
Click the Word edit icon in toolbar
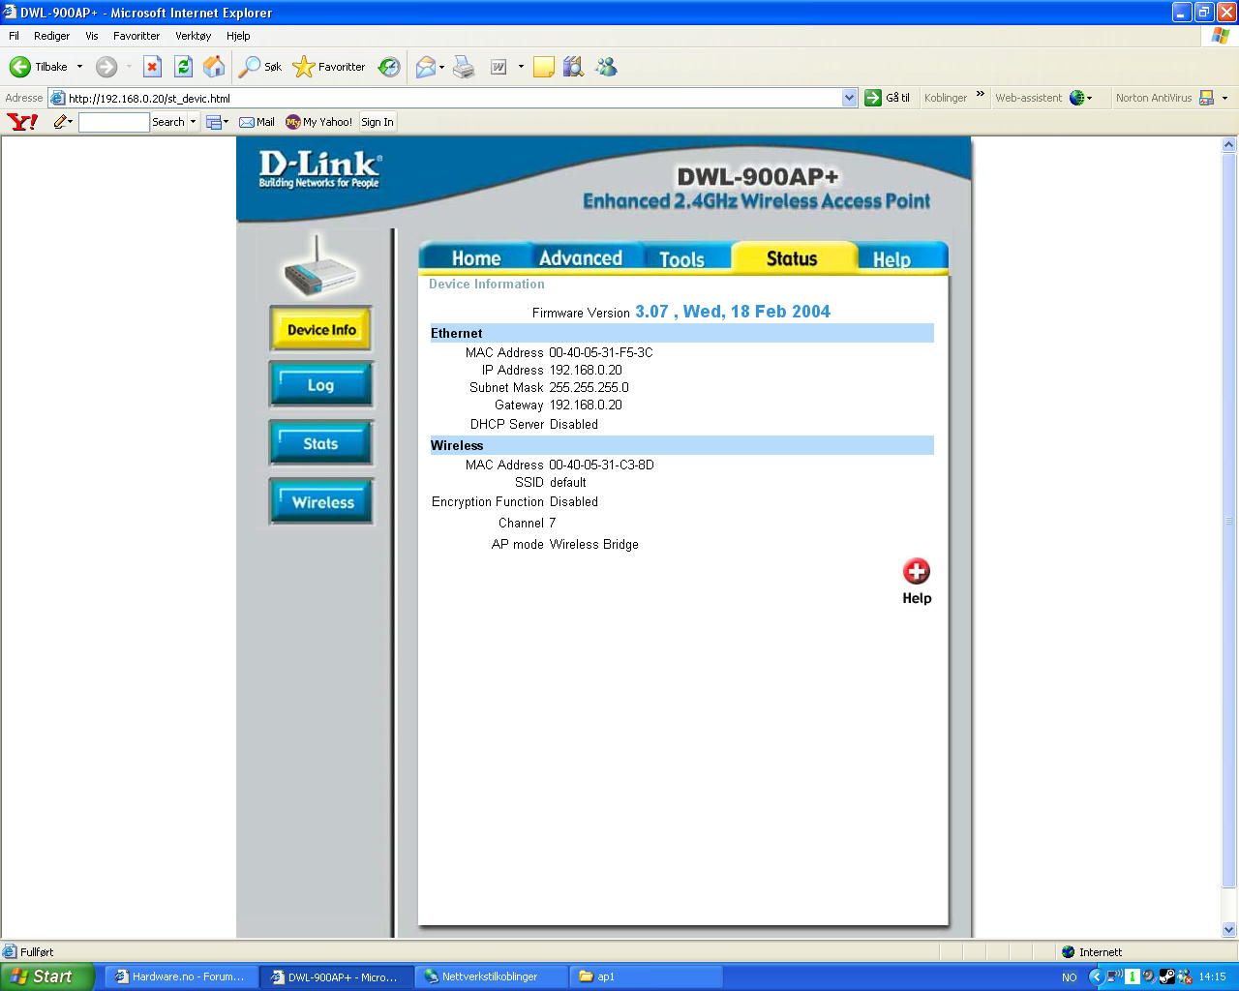[x=499, y=67]
